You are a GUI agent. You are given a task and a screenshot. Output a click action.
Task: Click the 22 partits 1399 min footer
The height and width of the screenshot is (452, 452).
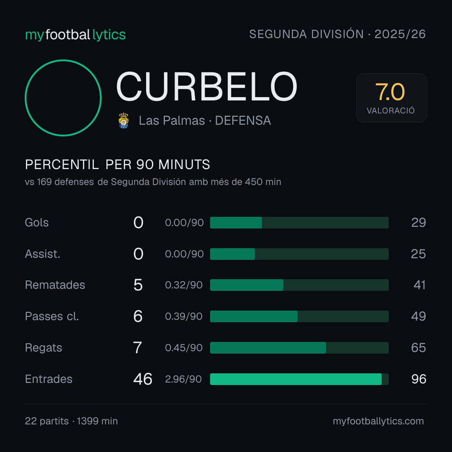click(x=72, y=421)
